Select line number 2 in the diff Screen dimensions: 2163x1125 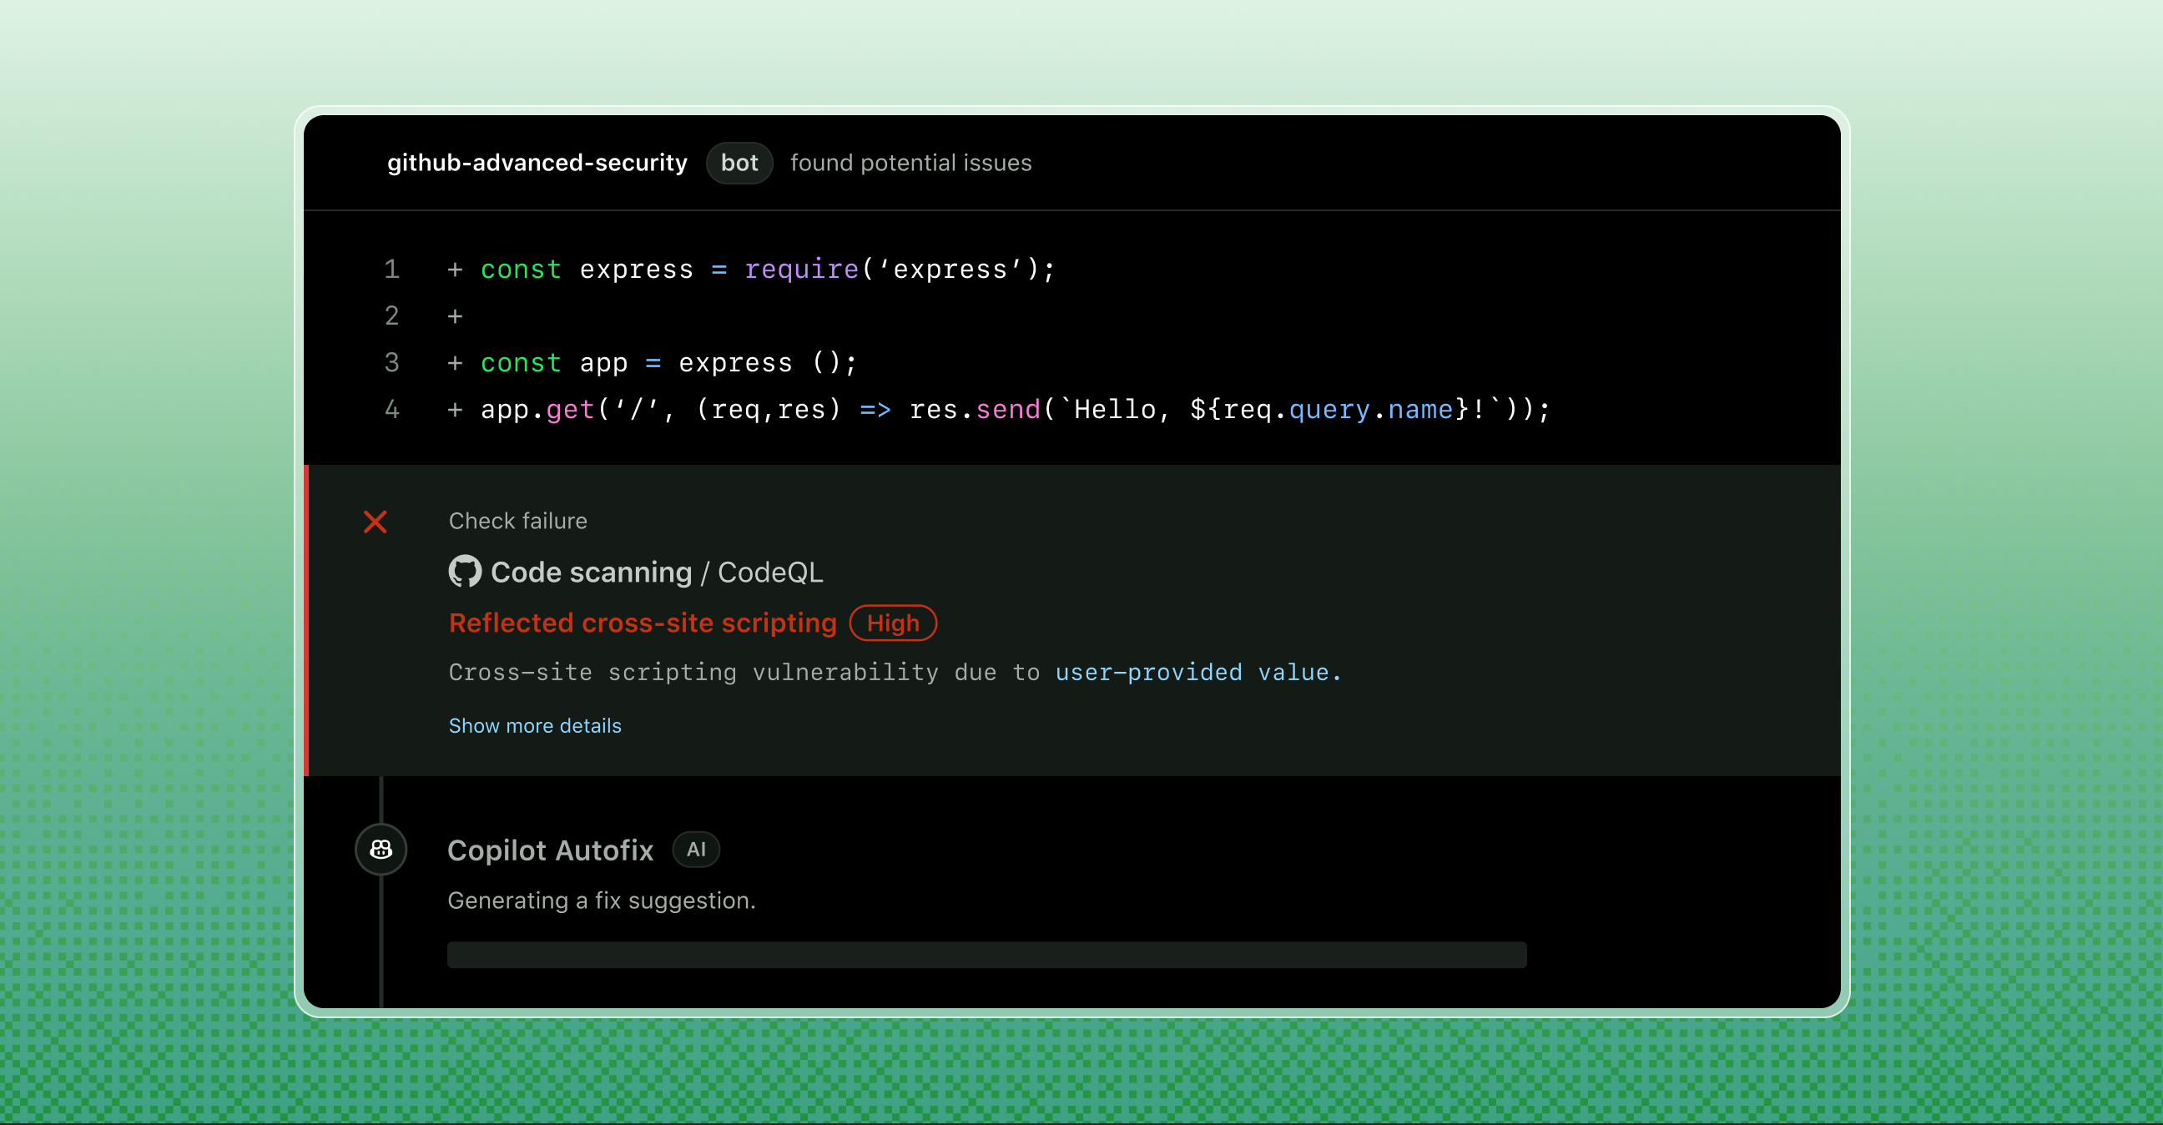tap(391, 315)
